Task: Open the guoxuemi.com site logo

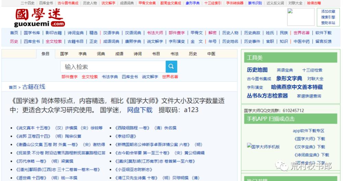Action: [x=39, y=18]
